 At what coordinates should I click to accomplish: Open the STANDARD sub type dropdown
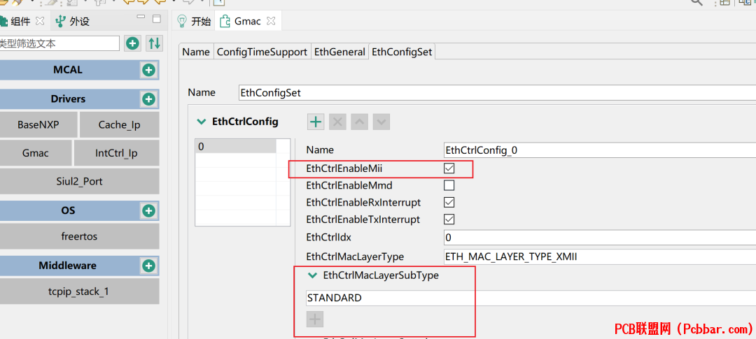pos(531,298)
